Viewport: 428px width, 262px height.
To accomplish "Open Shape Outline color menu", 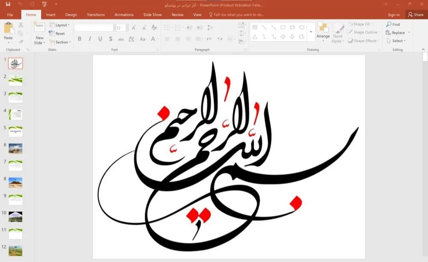I will click(363, 32).
